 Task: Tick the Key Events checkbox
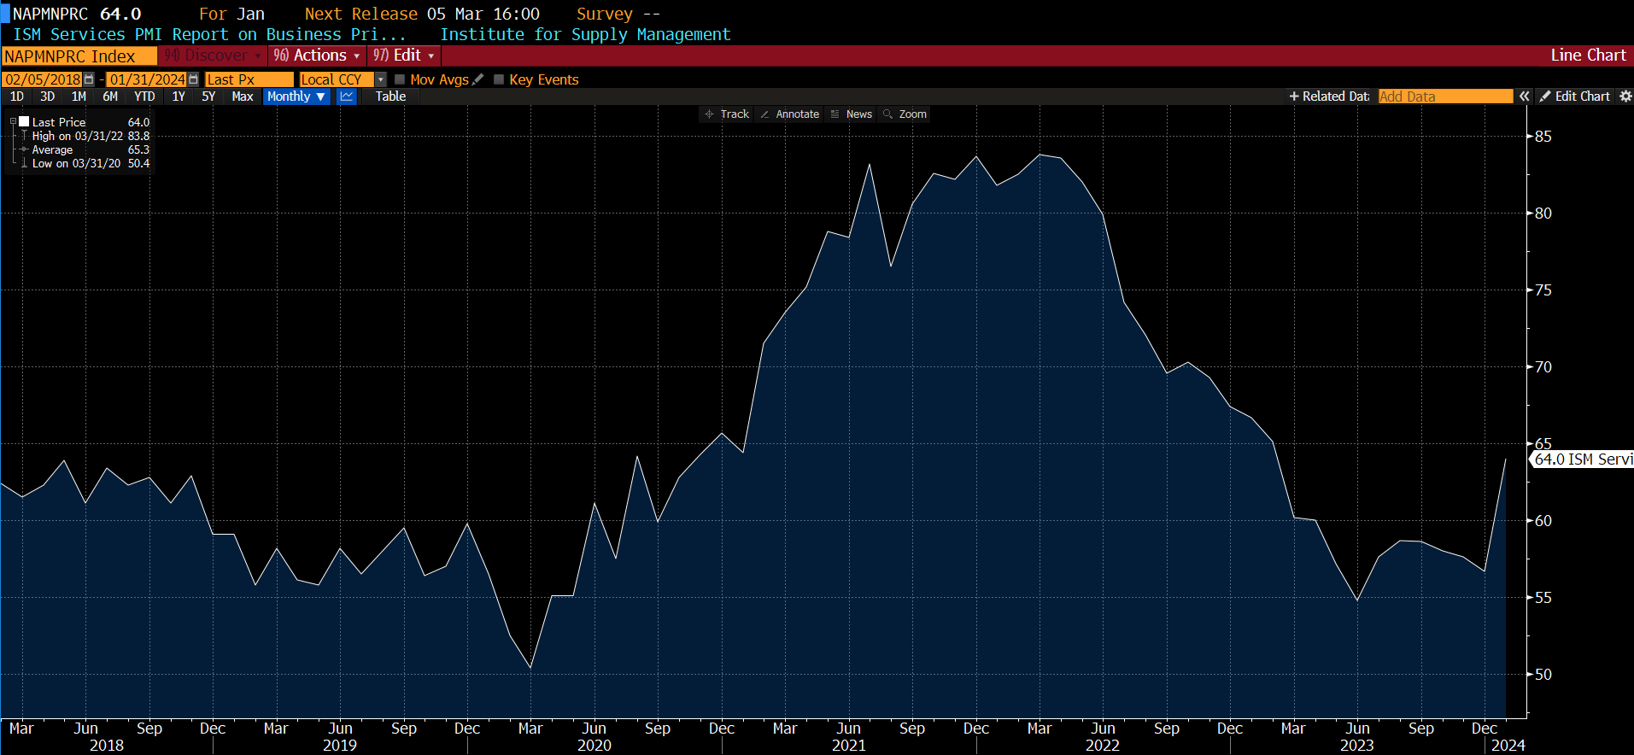(499, 79)
